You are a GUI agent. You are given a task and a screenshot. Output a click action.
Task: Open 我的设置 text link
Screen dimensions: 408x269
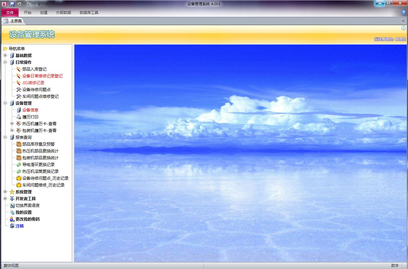24,212
